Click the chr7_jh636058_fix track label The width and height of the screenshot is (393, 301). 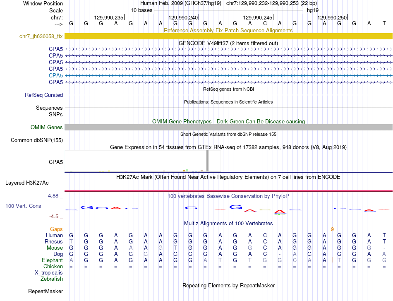point(41,36)
